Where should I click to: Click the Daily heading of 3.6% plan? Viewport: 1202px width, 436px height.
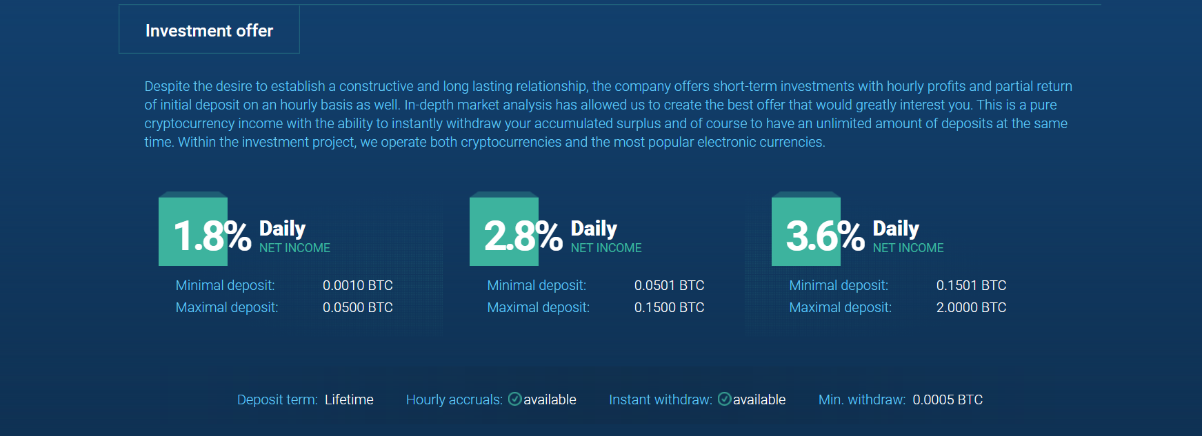[x=896, y=228]
